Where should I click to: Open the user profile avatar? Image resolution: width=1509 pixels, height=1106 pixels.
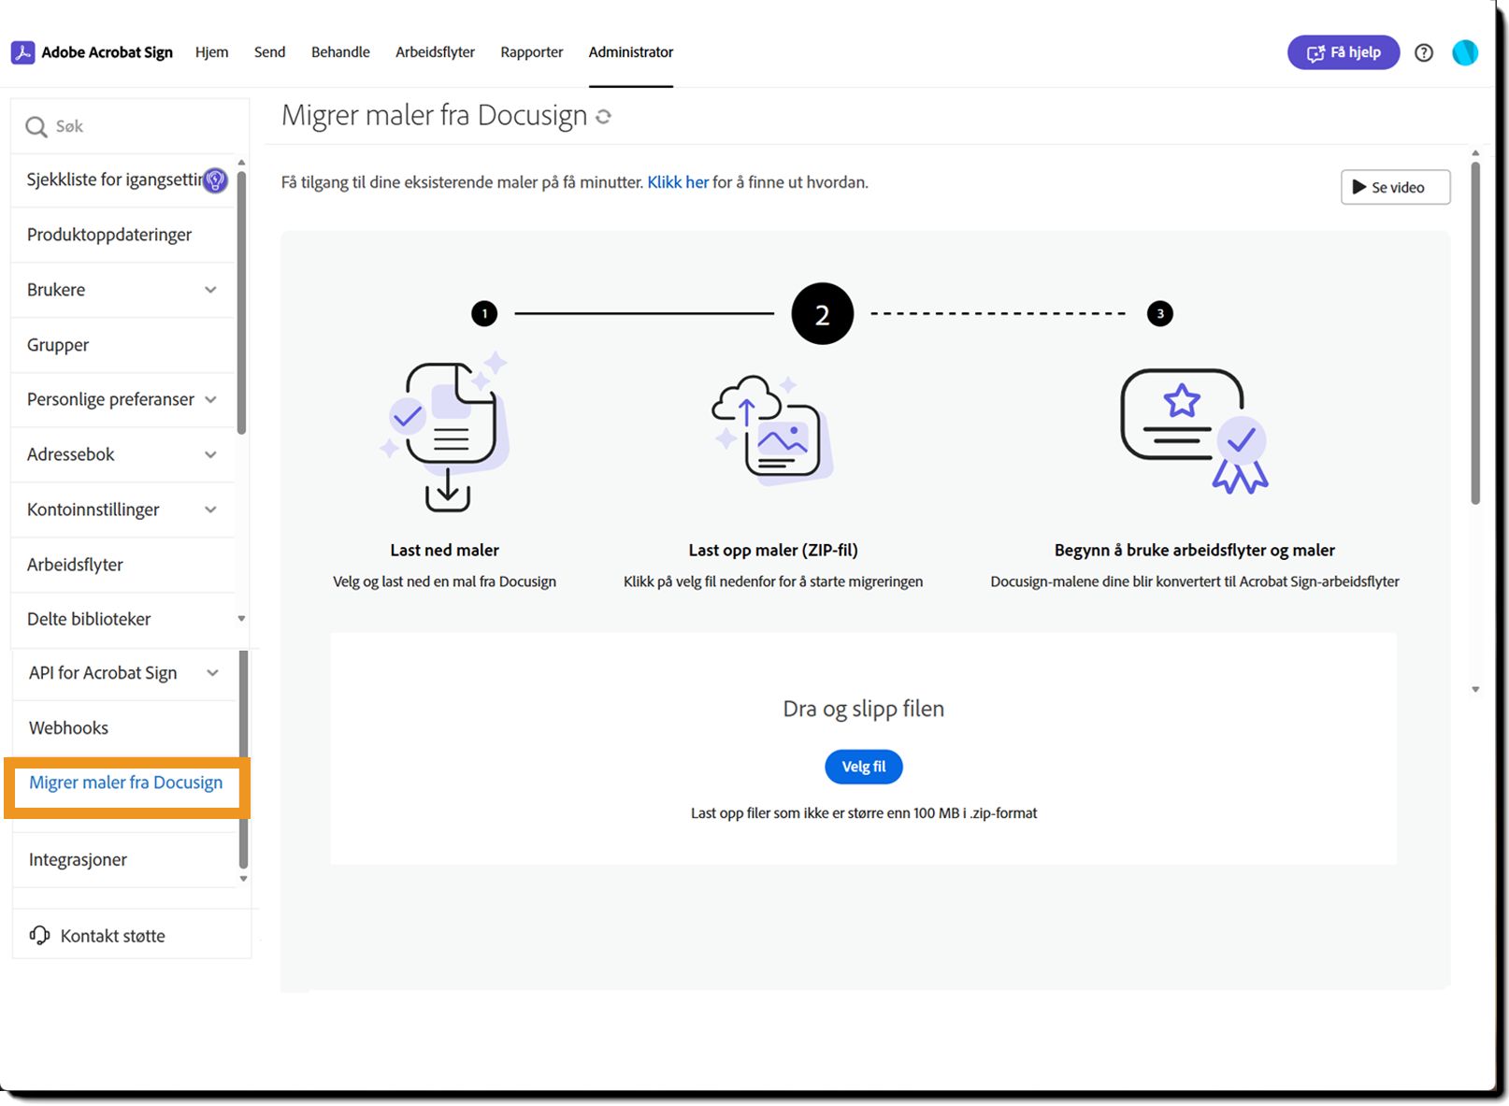[x=1465, y=52]
